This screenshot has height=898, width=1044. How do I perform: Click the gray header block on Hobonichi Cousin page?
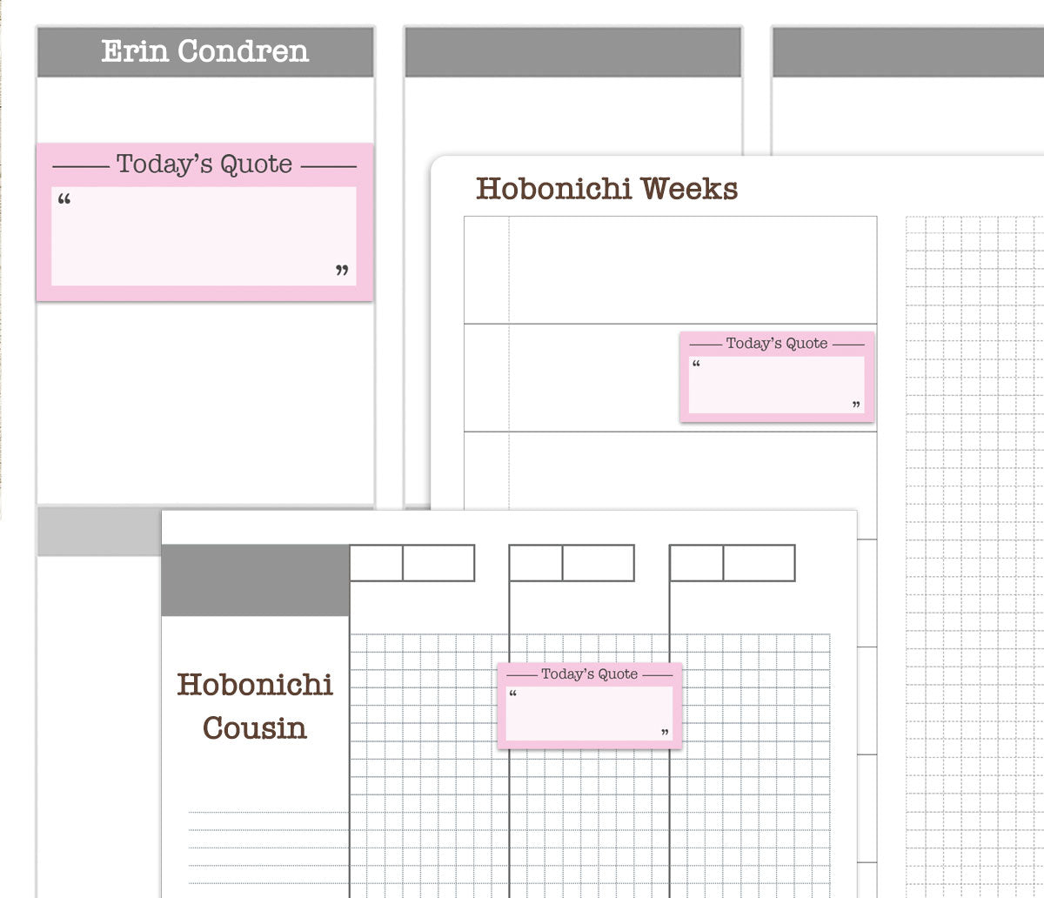[x=255, y=580]
